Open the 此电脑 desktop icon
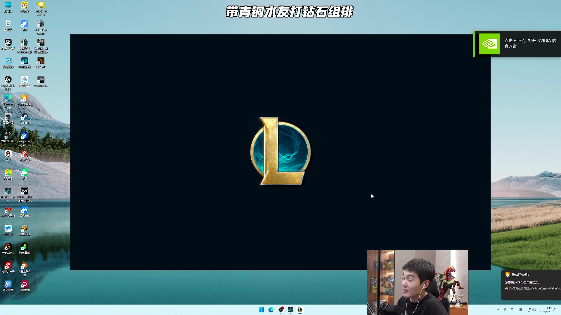Image resolution: width=561 pixels, height=315 pixels. (8, 7)
